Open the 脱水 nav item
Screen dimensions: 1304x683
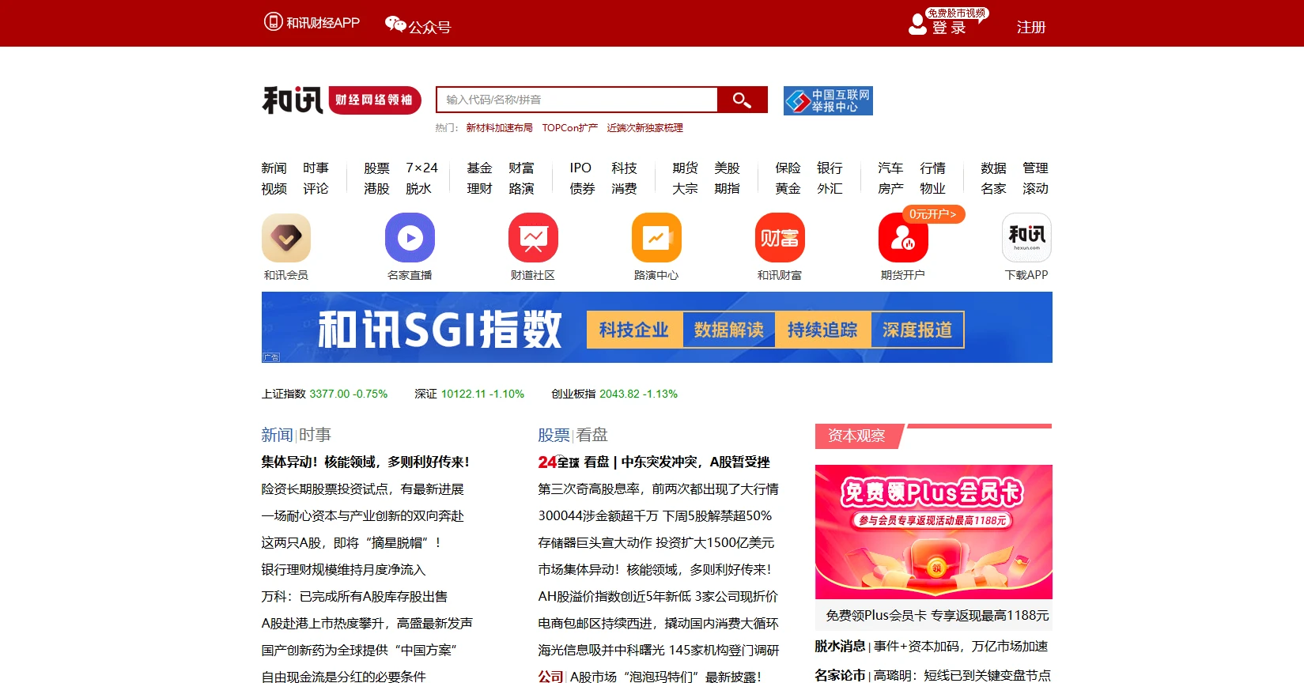418,188
